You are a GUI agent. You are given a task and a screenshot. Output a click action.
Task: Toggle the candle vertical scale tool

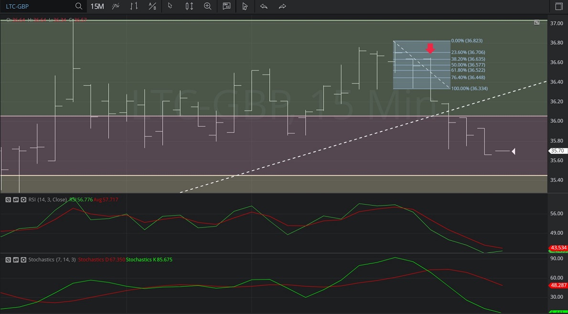(x=189, y=6)
